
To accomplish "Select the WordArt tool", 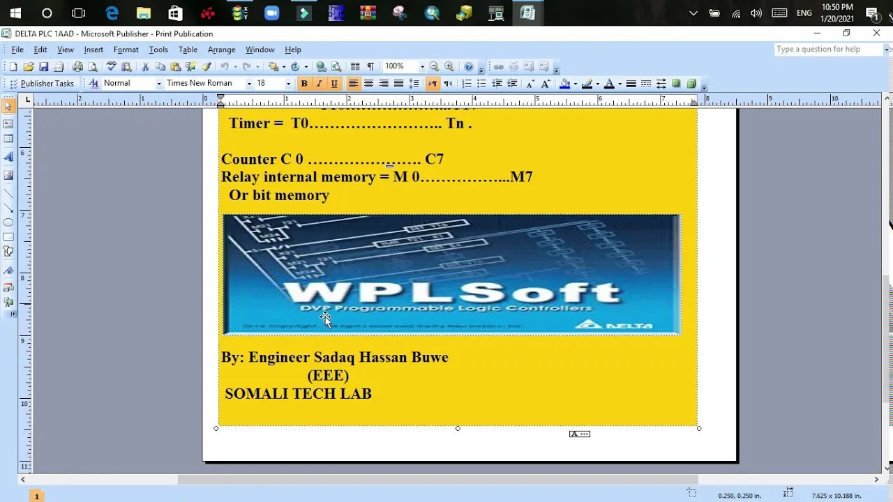I will 8,158.
